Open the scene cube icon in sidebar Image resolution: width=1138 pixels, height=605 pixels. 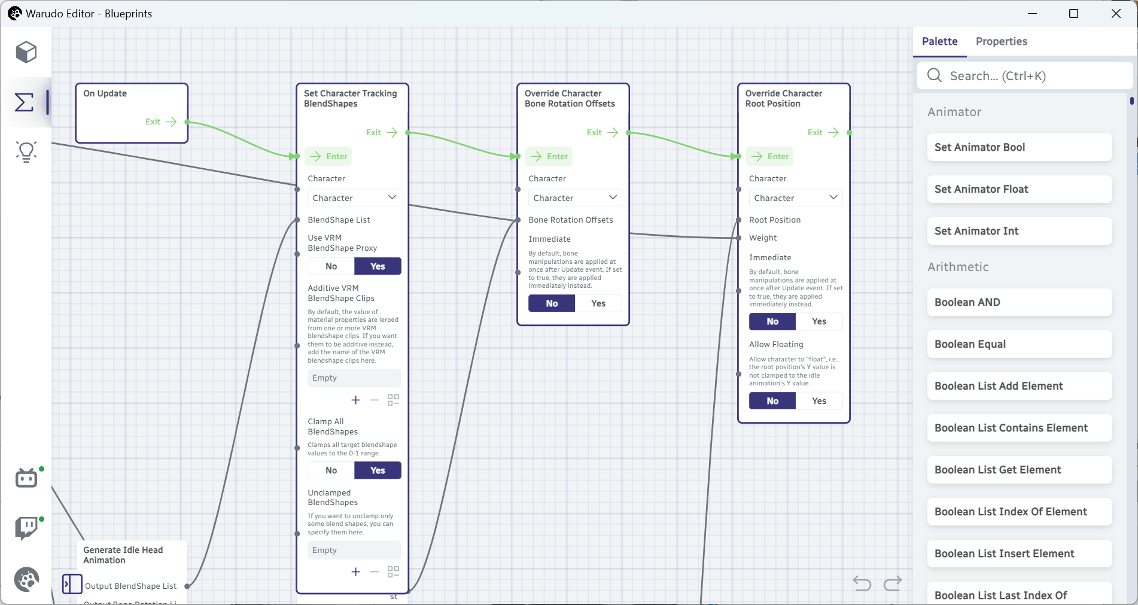click(x=26, y=52)
